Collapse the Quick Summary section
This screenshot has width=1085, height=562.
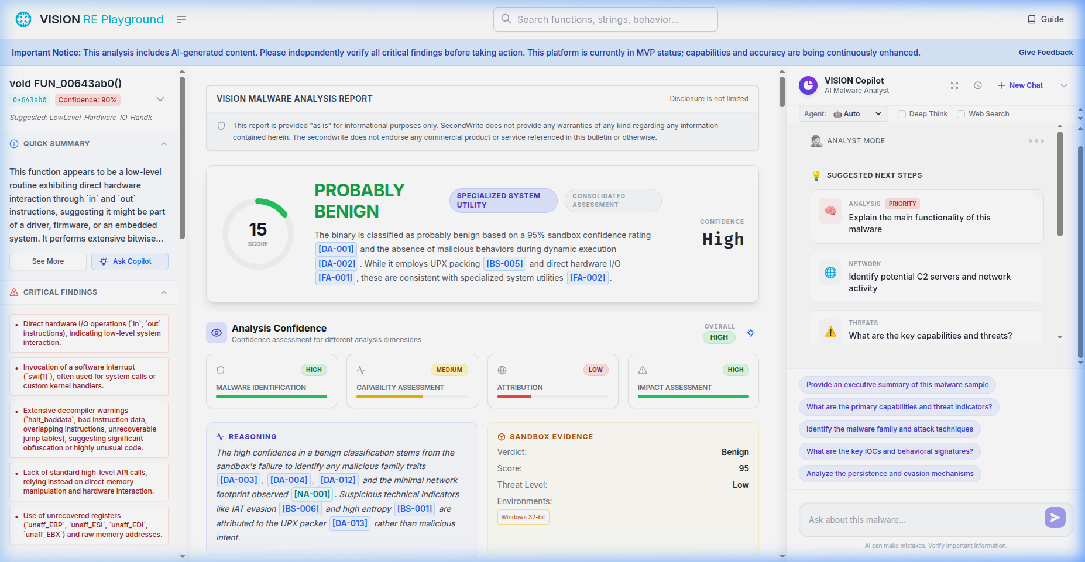164,144
